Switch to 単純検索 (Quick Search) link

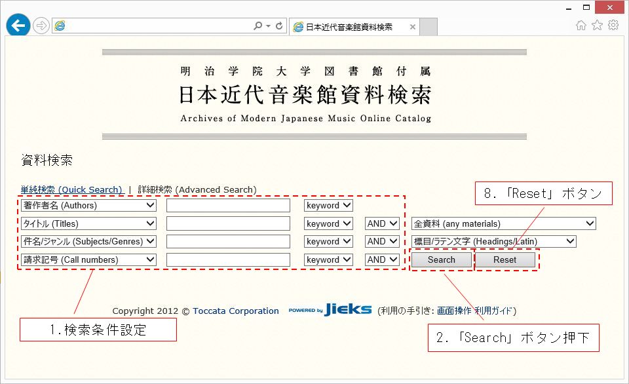(71, 190)
